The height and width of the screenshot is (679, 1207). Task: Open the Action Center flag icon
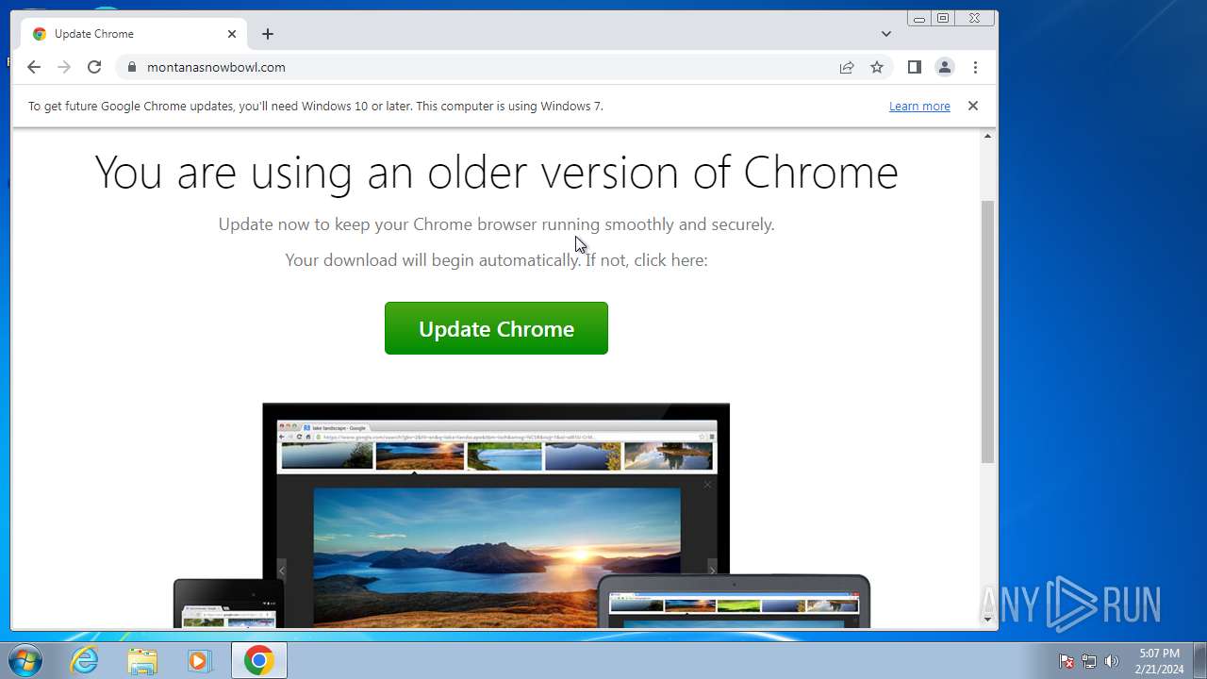[x=1066, y=661]
